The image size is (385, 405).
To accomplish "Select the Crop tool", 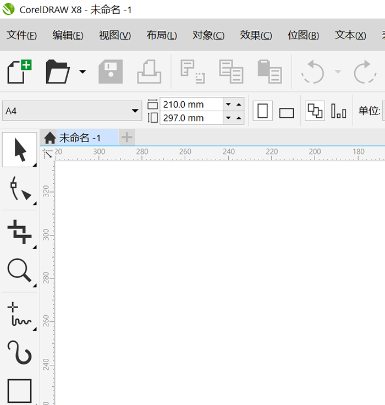I will click(x=20, y=232).
